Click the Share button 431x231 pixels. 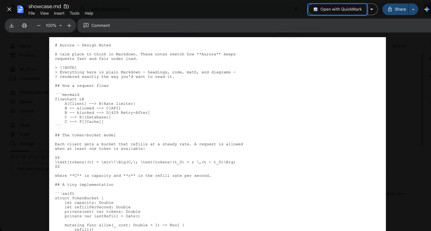[x=396, y=9]
